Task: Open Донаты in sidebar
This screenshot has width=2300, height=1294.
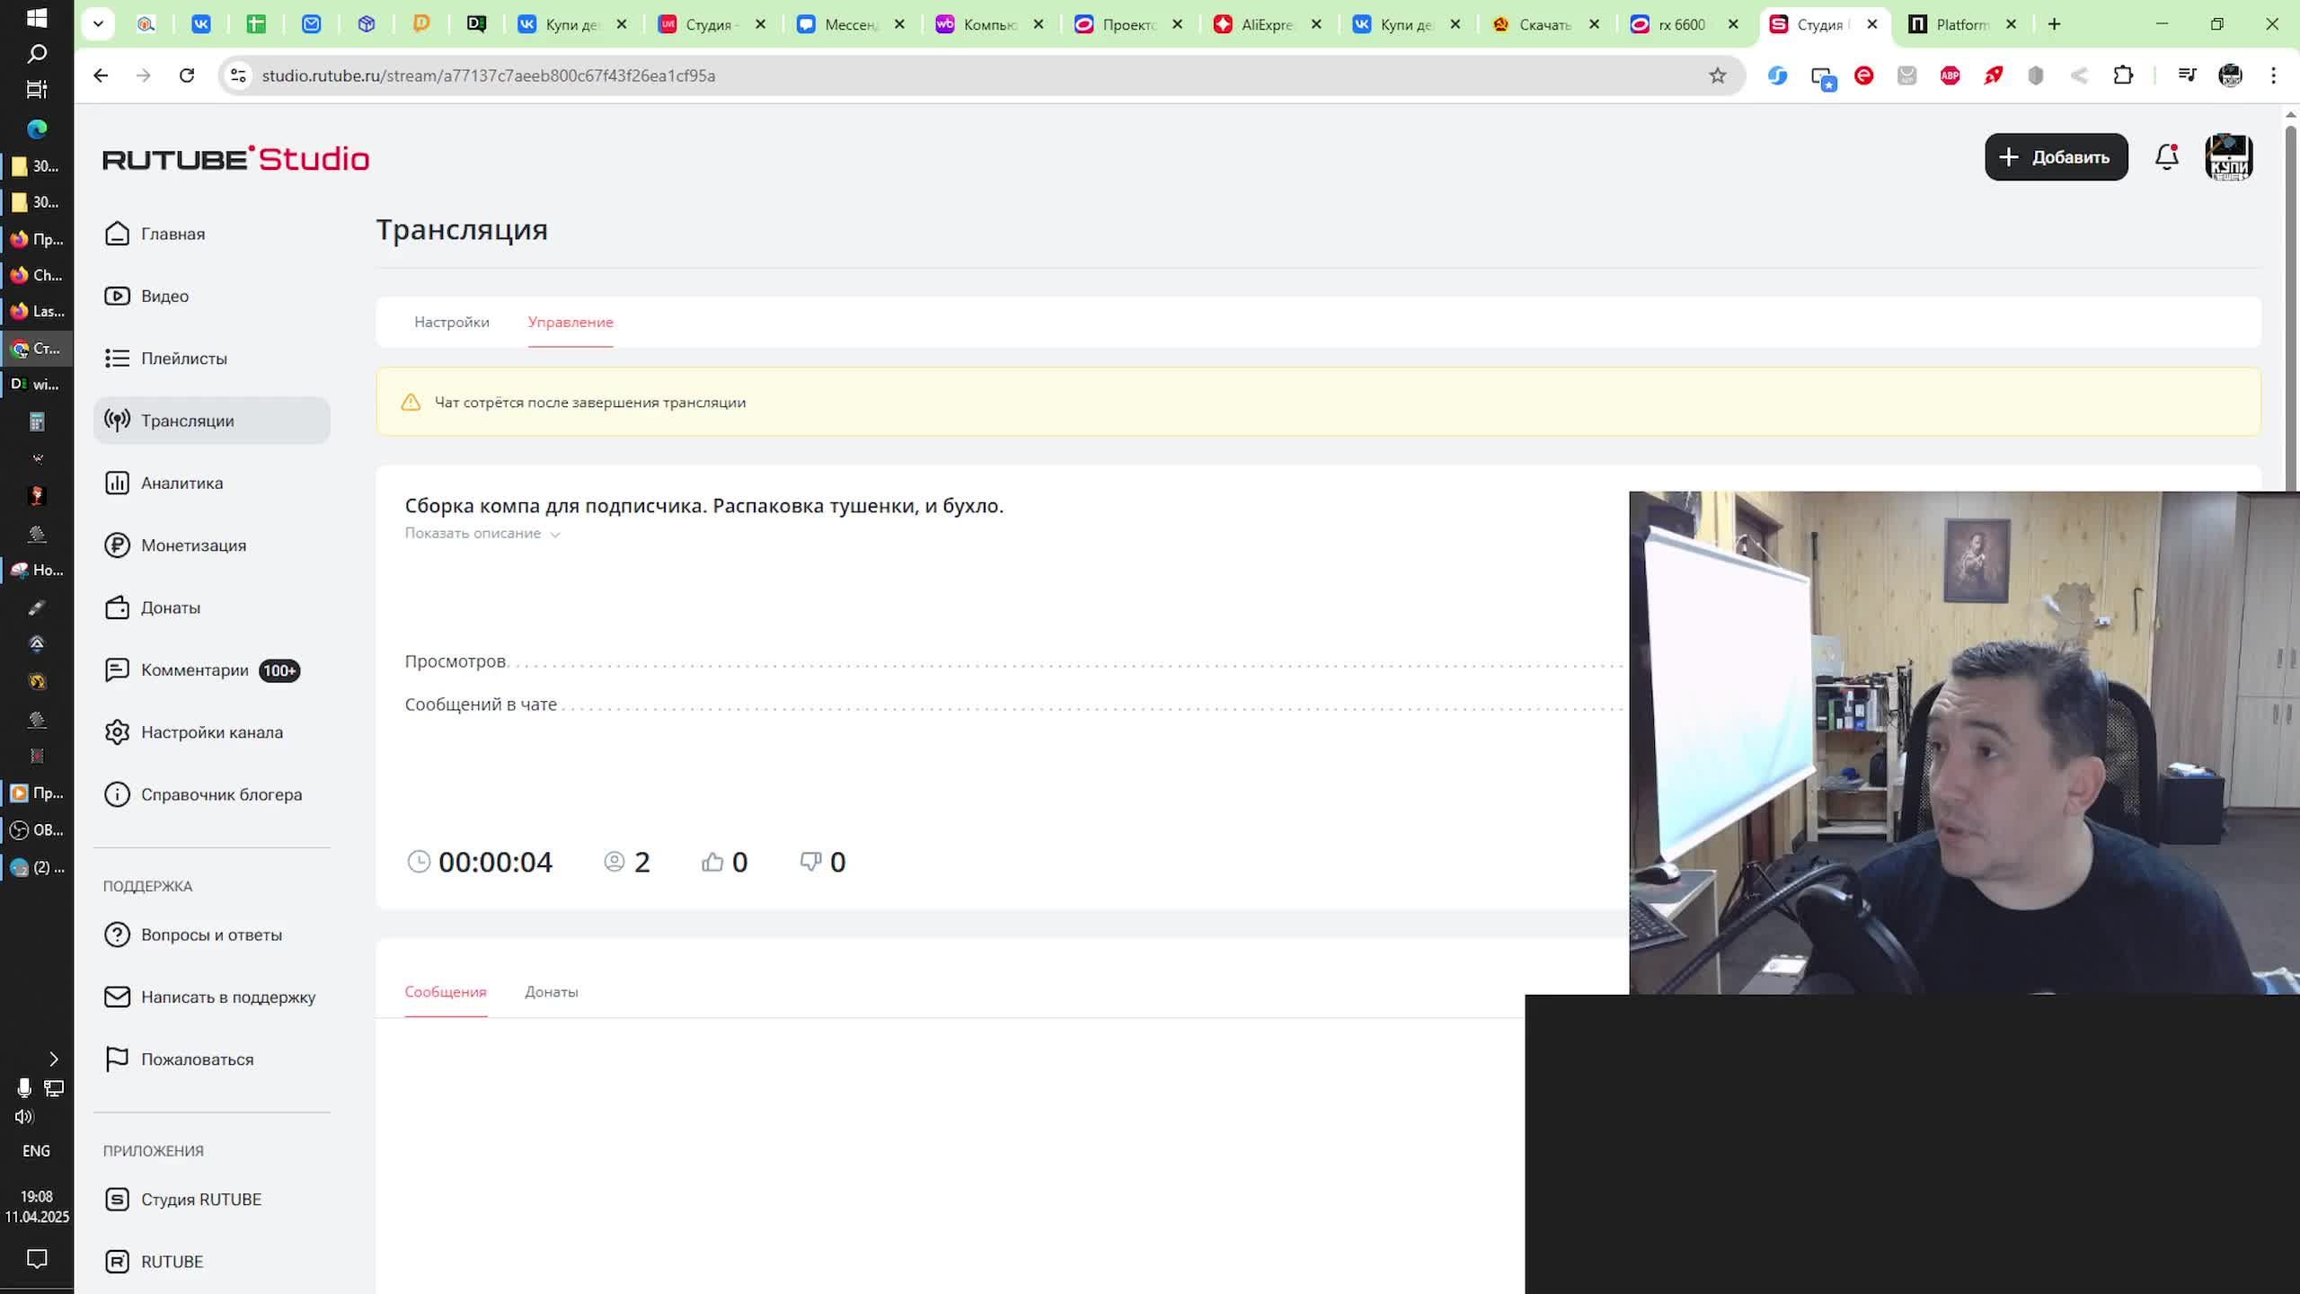Action: tap(170, 608)
